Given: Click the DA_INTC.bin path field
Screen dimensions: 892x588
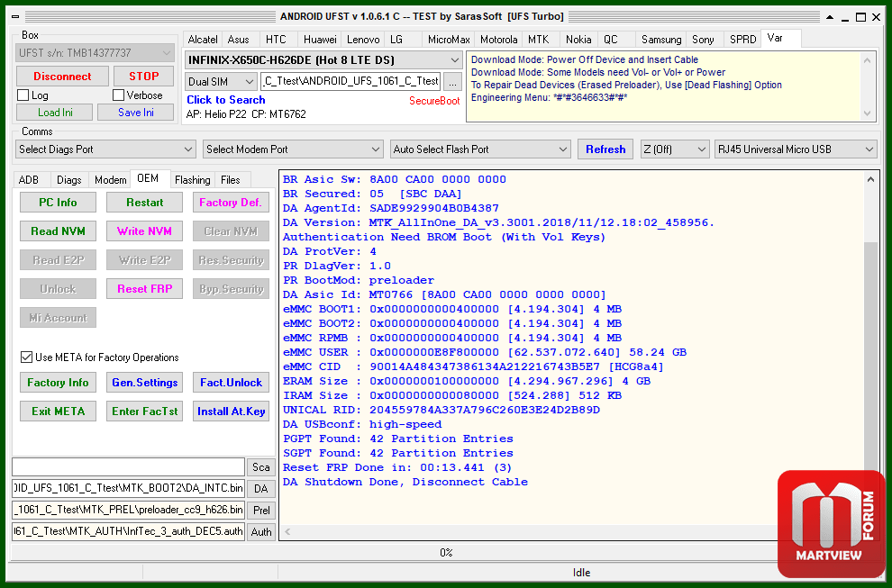Looking at the screenshot, I should pos(129,488).
